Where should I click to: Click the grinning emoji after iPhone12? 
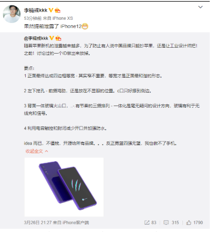point(85,26)
